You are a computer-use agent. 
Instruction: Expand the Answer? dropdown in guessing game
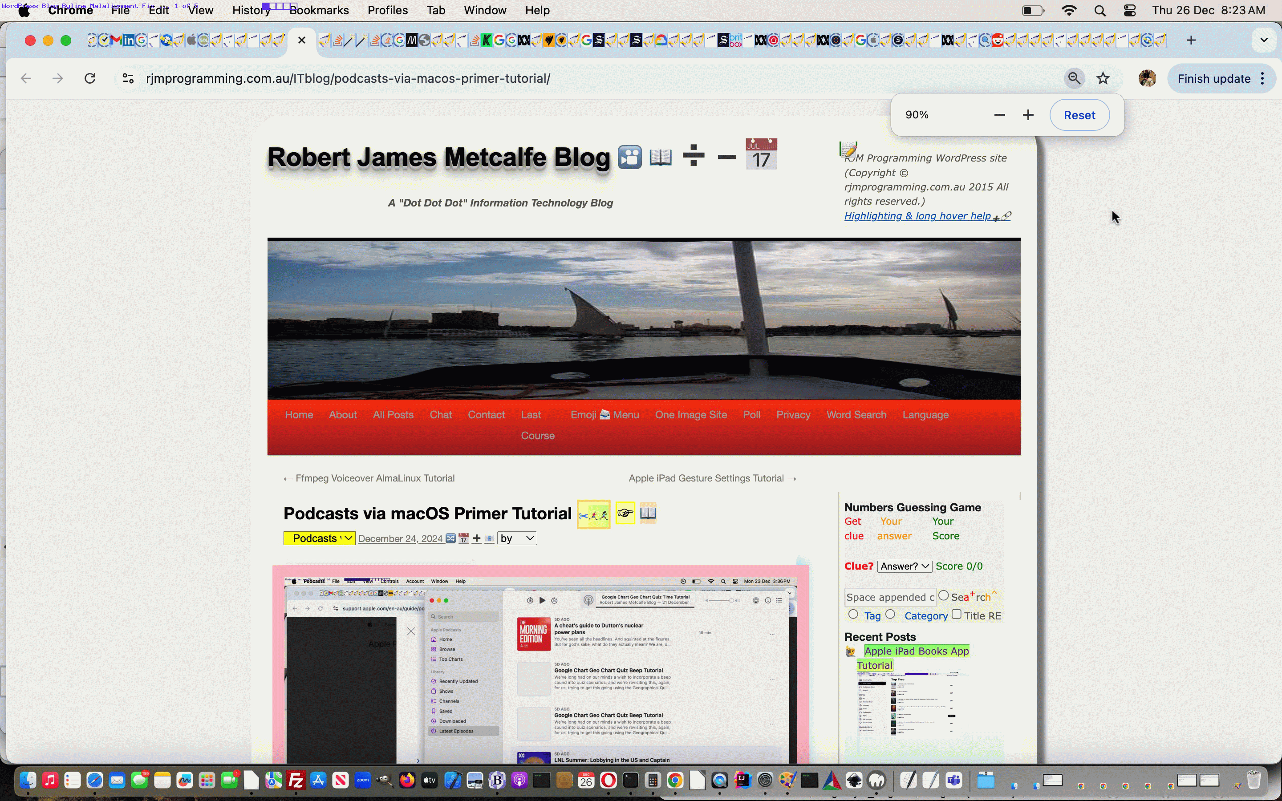pos(904,566)
